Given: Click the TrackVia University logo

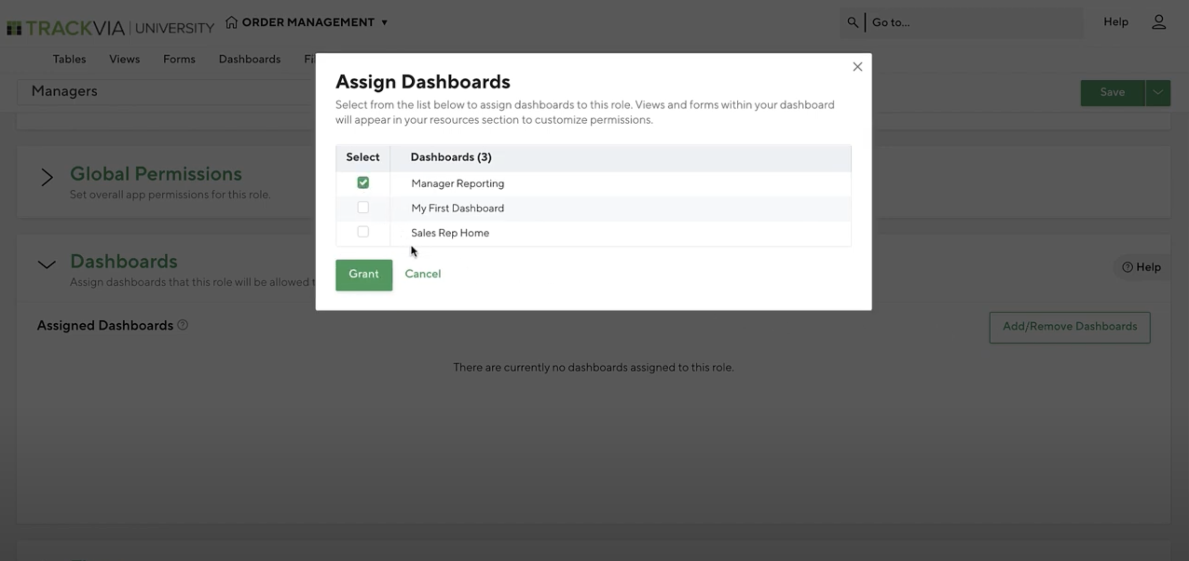Looking at the screenshot, I should coord(110,28).
